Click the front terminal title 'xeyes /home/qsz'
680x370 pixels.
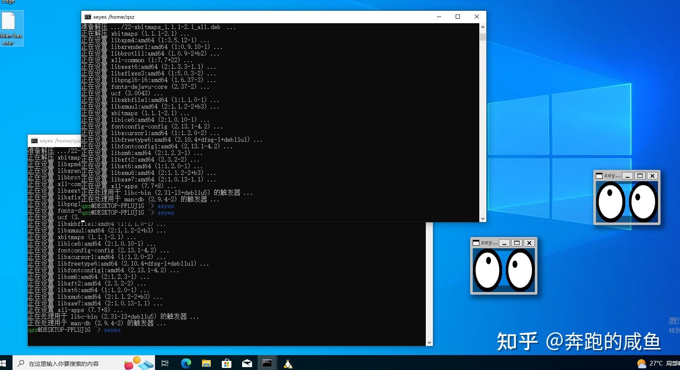114,17
